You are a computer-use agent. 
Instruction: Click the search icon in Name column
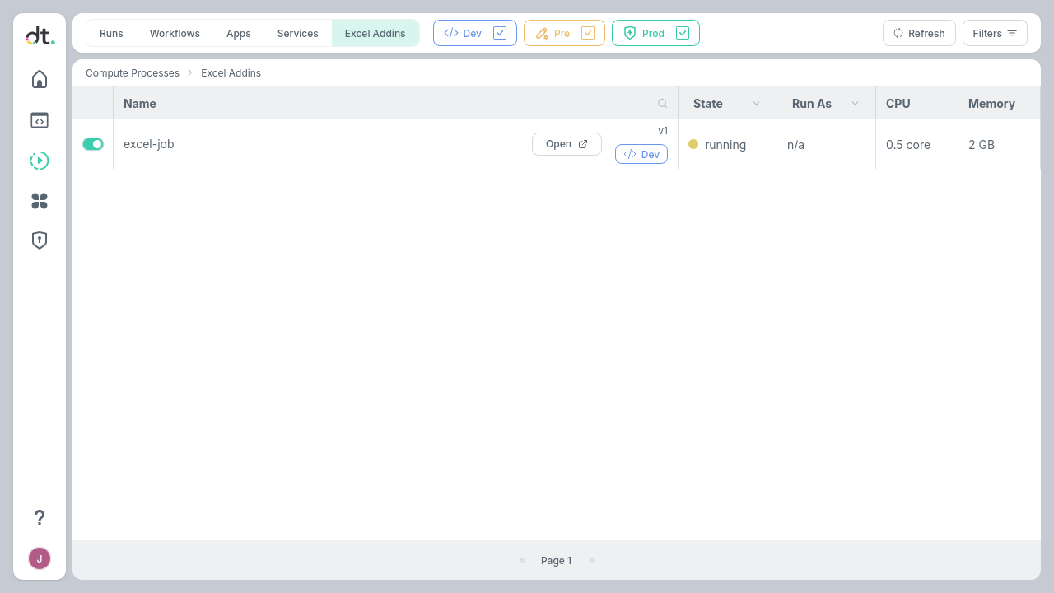(662, 104)
